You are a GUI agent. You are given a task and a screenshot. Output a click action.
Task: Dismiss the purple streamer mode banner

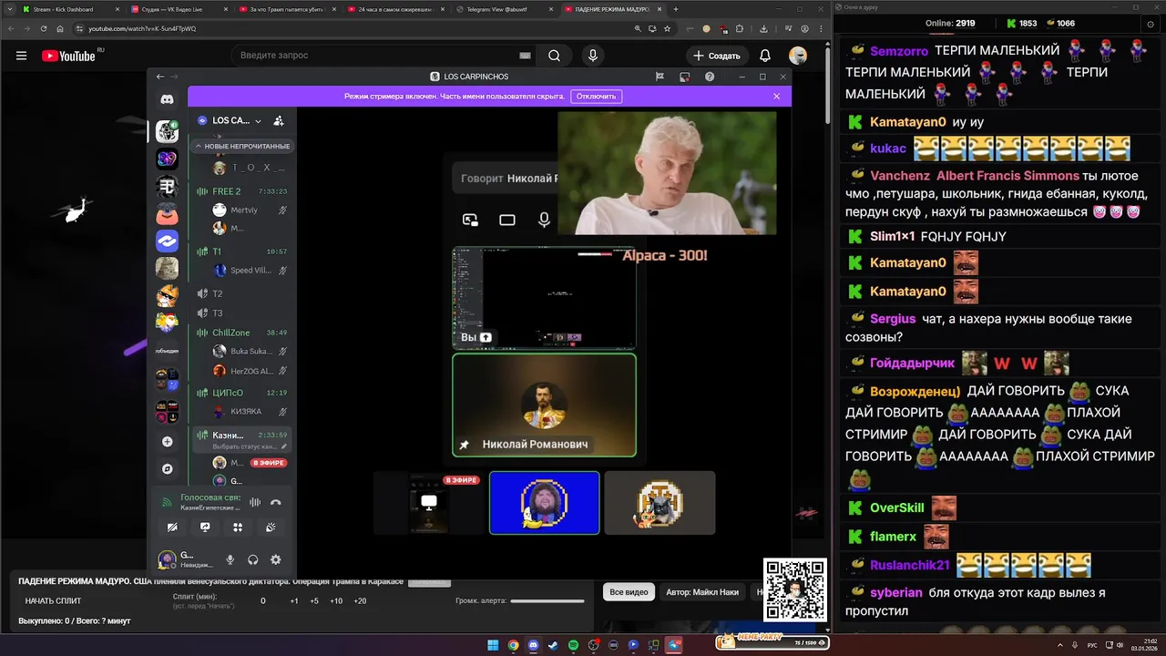[776, 96]
